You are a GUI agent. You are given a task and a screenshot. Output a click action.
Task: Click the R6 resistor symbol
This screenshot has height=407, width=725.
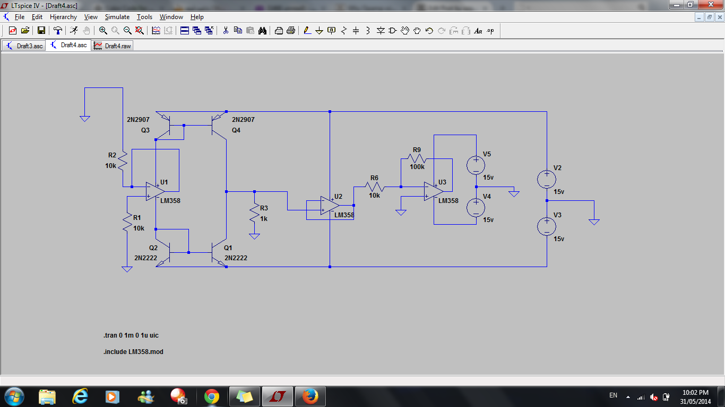[374, 187]
